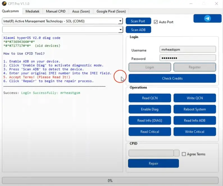
Task: Click the 'How to Use CPID Tool?' line
Action: [x=24, y=54]
